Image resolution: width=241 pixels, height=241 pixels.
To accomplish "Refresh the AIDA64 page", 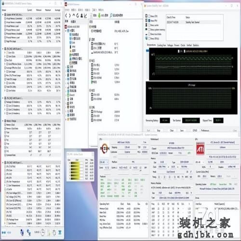I will coord(78,15).
